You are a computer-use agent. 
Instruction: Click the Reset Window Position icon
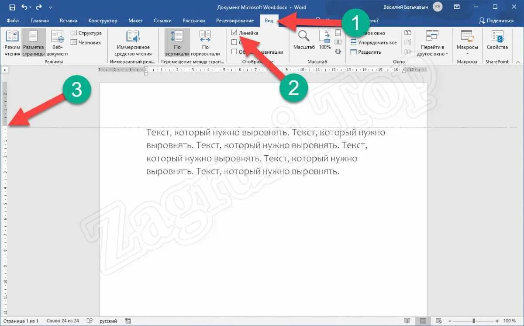point(408,52)
